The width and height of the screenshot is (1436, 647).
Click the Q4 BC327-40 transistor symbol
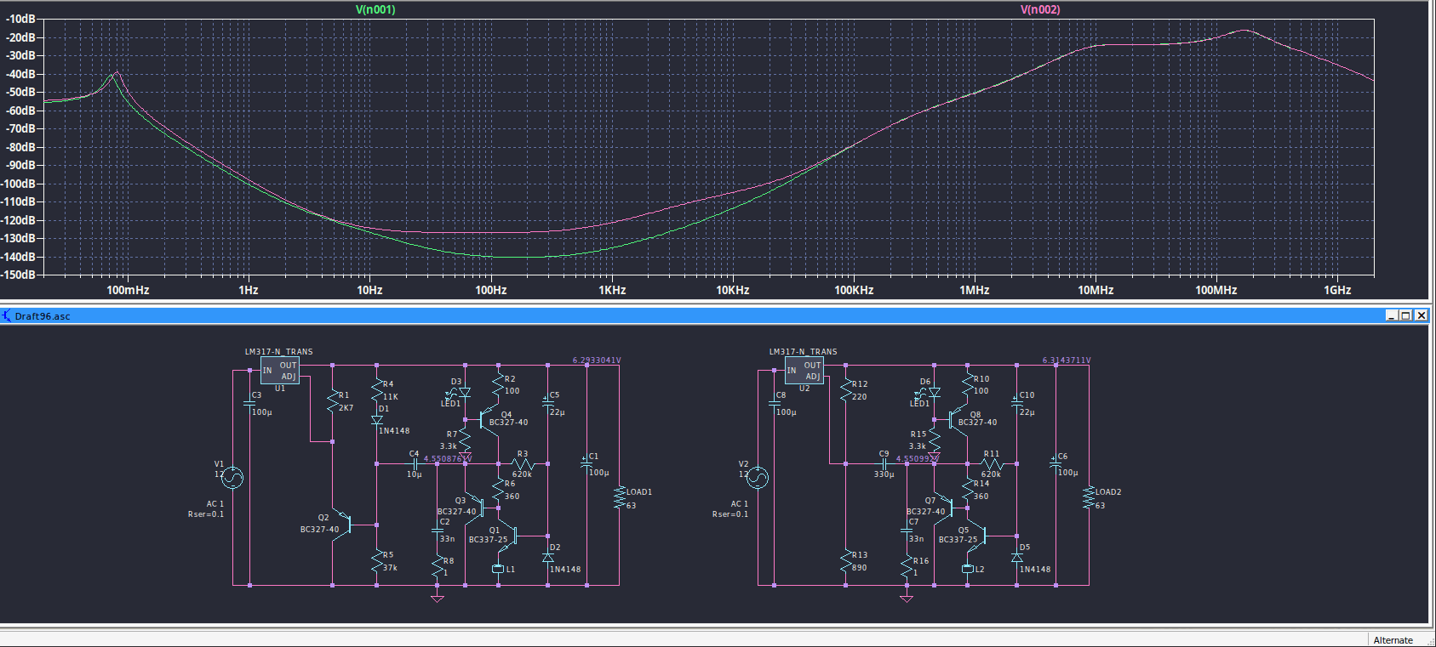(489, 419)
